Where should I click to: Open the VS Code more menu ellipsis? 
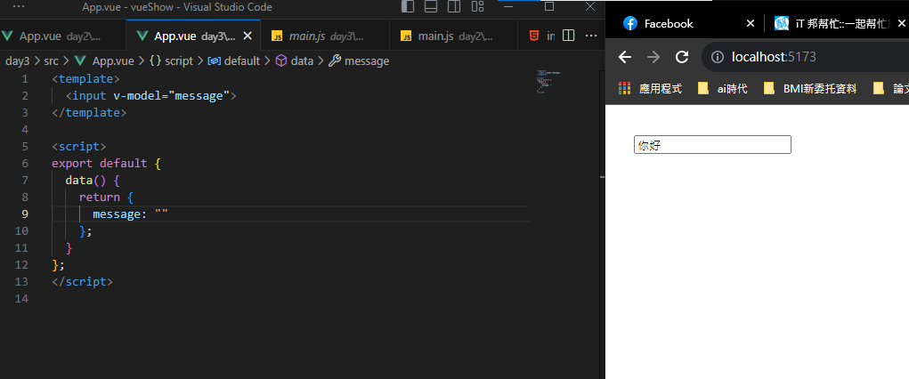[x=19, y=7]
